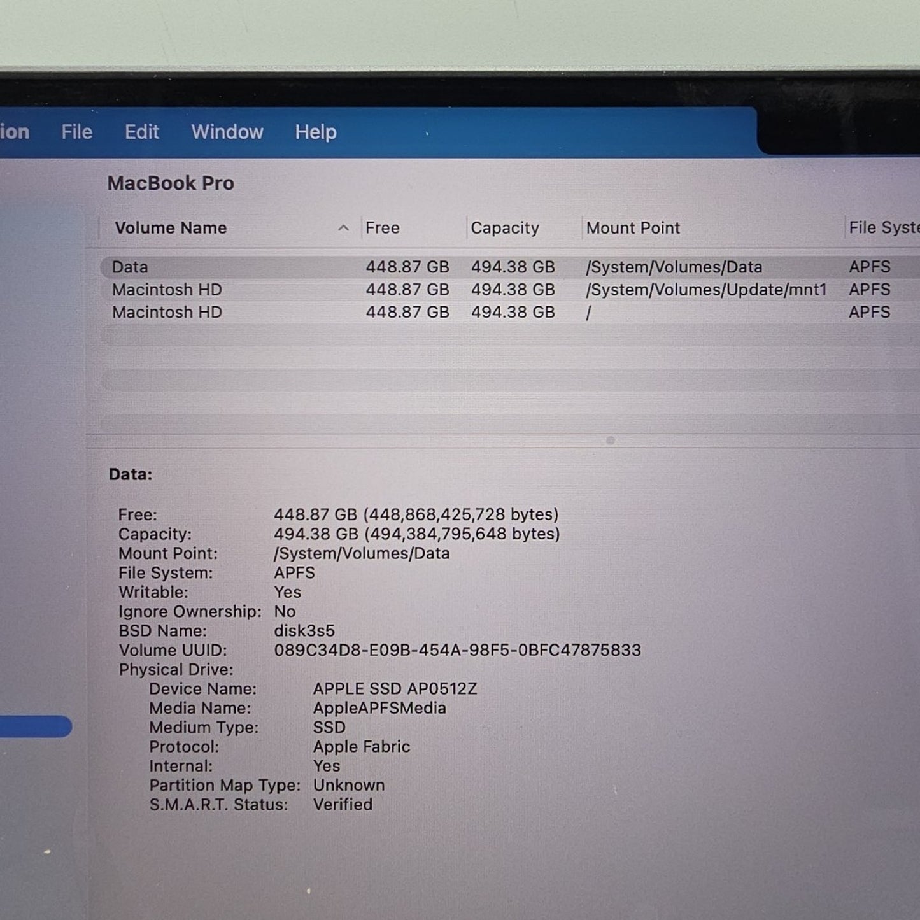Sort volumes by the Capacity column
The width and height of the screenshot is (920, 920).
click(x=505, y=227)
